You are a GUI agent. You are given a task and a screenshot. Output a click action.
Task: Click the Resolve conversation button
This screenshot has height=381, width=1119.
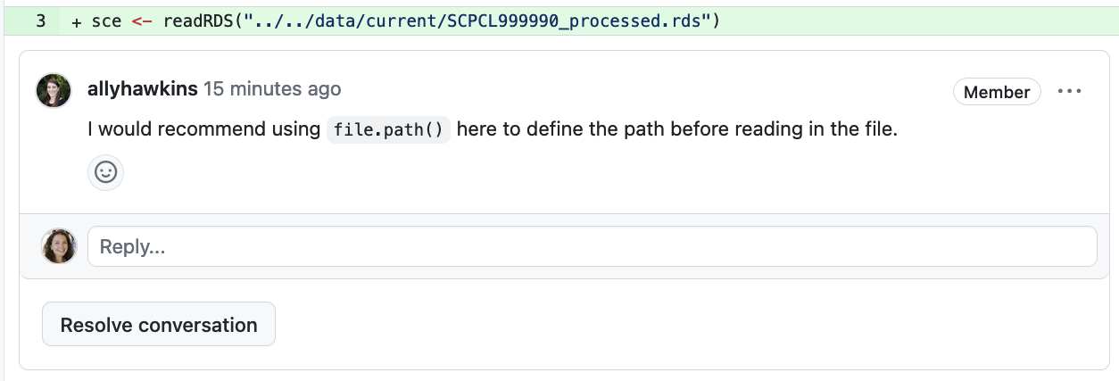click(159, 325)
